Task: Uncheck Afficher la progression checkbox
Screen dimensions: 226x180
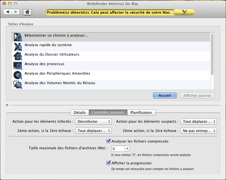Action: 108,163
